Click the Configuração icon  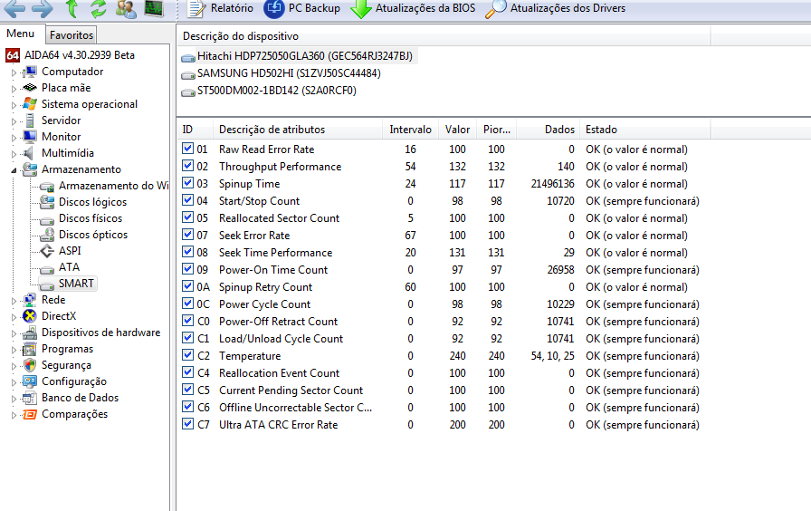(30, 381)
